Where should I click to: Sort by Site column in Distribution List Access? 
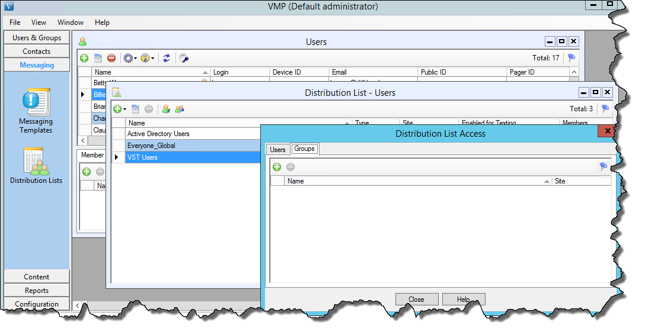581,181
